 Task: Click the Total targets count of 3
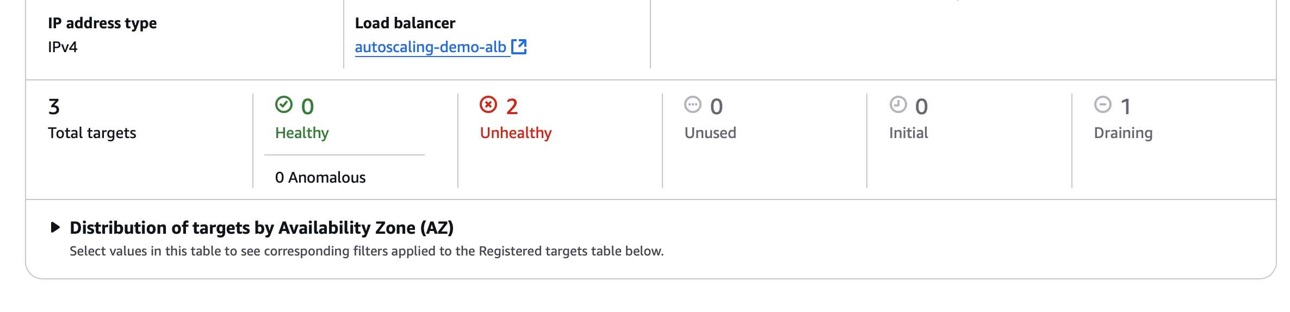[54, 107]
